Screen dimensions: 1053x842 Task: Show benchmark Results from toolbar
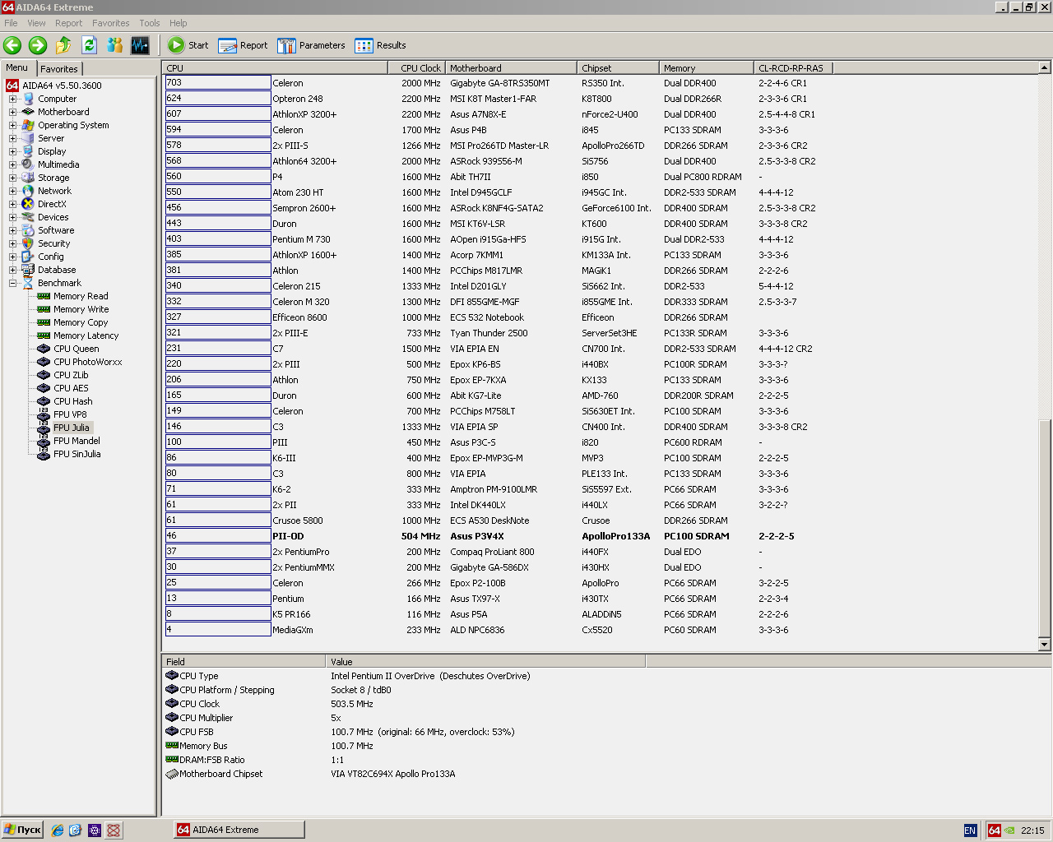380,45
